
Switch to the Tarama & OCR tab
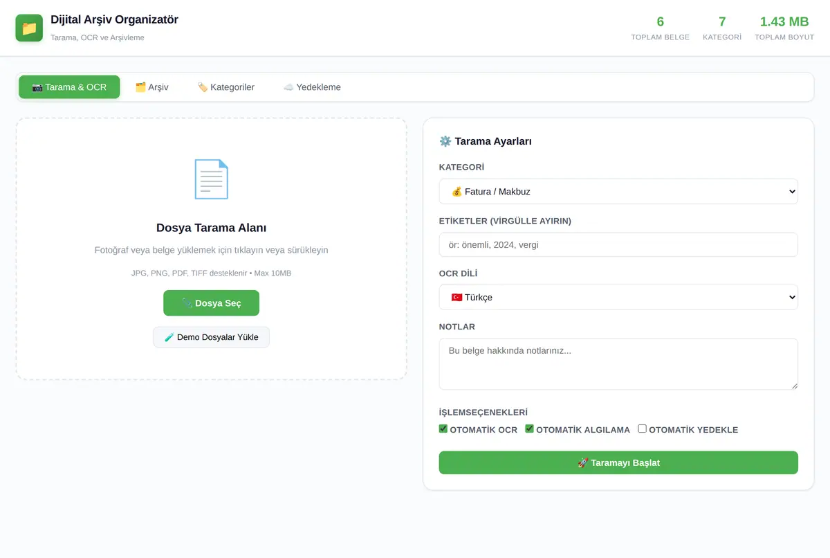69,87
